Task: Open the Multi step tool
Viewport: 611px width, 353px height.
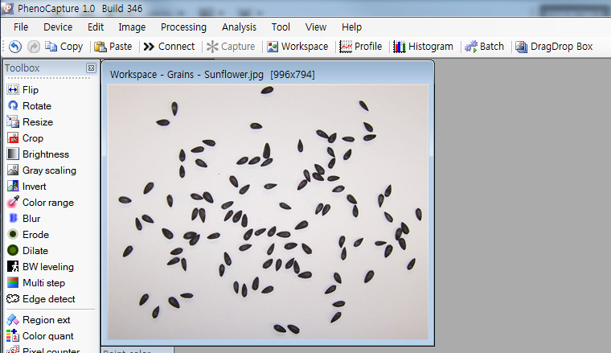Action: [x=43, y=283]
